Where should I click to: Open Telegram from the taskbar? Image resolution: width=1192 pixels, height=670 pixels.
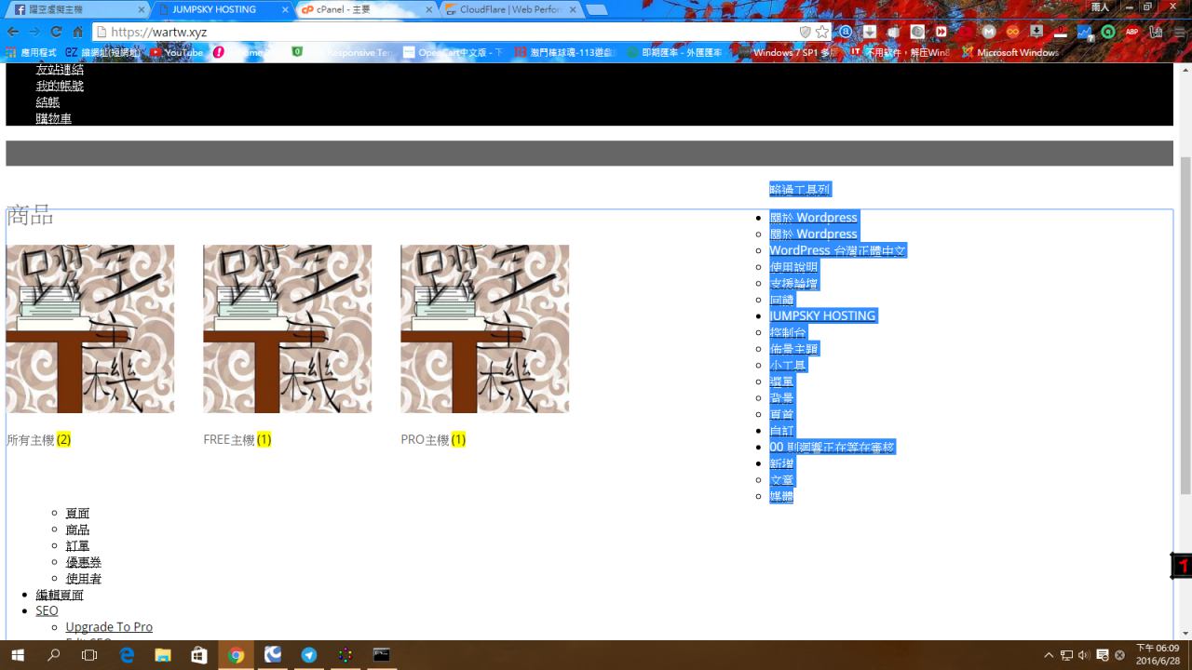[x=309, y=655]
